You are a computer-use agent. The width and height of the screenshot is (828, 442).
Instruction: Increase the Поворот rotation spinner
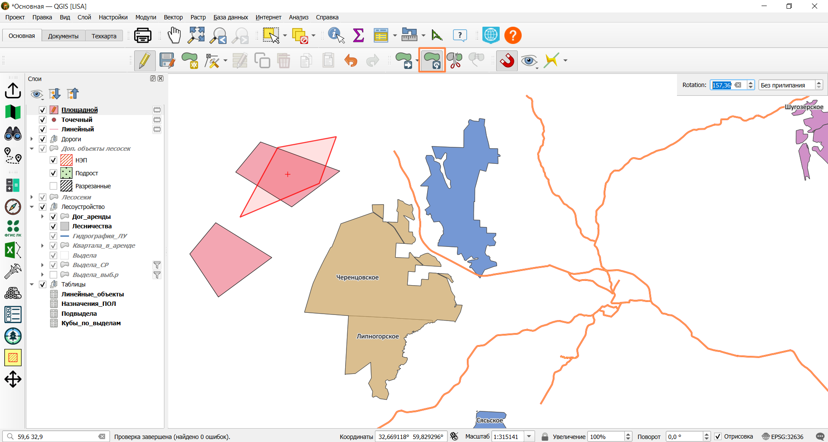(706, 434)
